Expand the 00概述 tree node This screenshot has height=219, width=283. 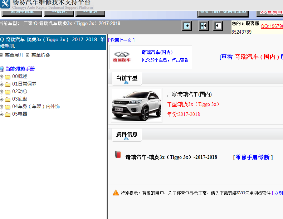click(1, 77)
